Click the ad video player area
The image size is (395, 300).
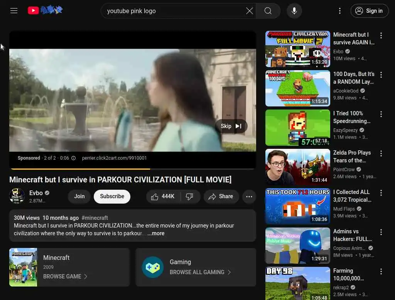click(133, 100)
